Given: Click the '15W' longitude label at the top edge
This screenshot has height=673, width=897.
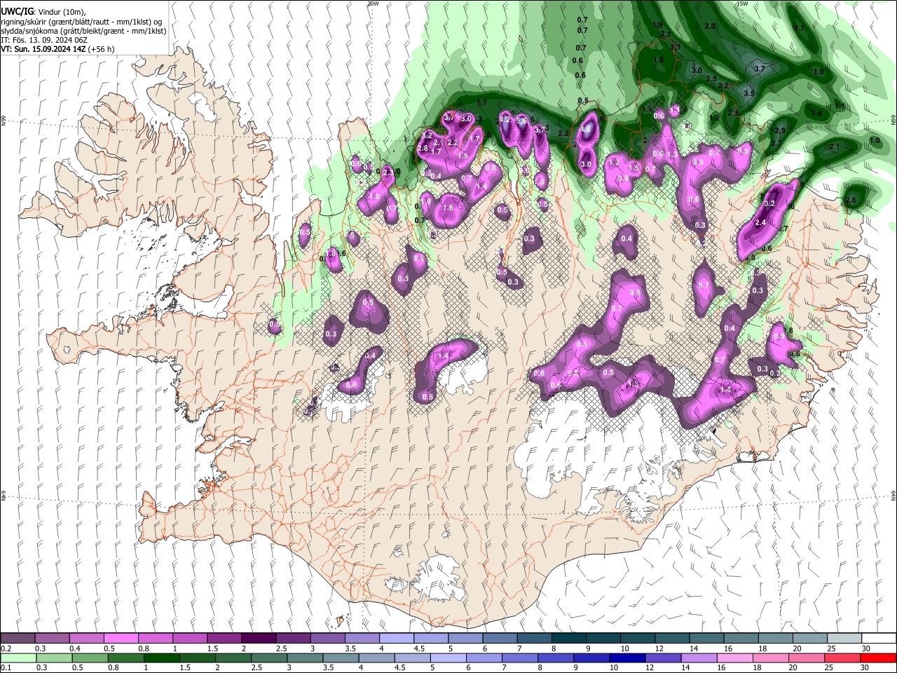Looking at the screenshot, I should pyautogui.click(x=741, y=4).
